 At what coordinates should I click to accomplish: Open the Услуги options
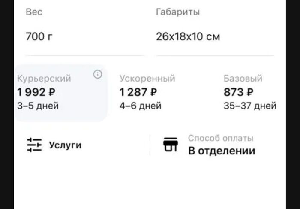65,145
